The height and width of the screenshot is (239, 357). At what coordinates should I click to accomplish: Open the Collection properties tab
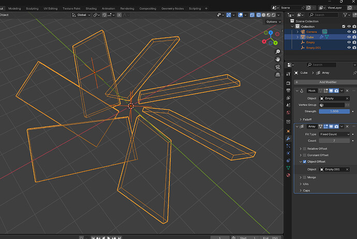click(288, 122)
